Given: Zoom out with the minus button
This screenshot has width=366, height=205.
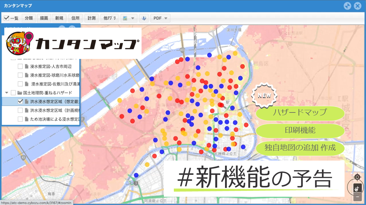Looking at the screenshot, I should tap(357, 196).
